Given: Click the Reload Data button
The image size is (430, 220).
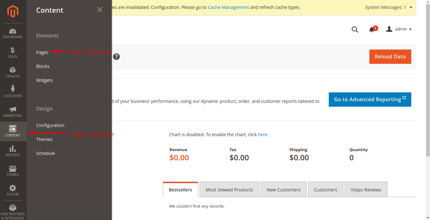Looking at the screenshot, I should [390, 57].
